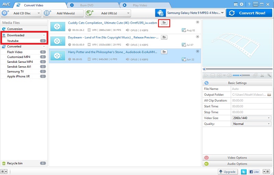Select Sandisk Sansa AVI entry
274x175 pixels.
24,67
